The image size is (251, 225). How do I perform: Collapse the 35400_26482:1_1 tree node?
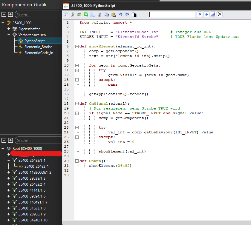click(x=9, y=161)
